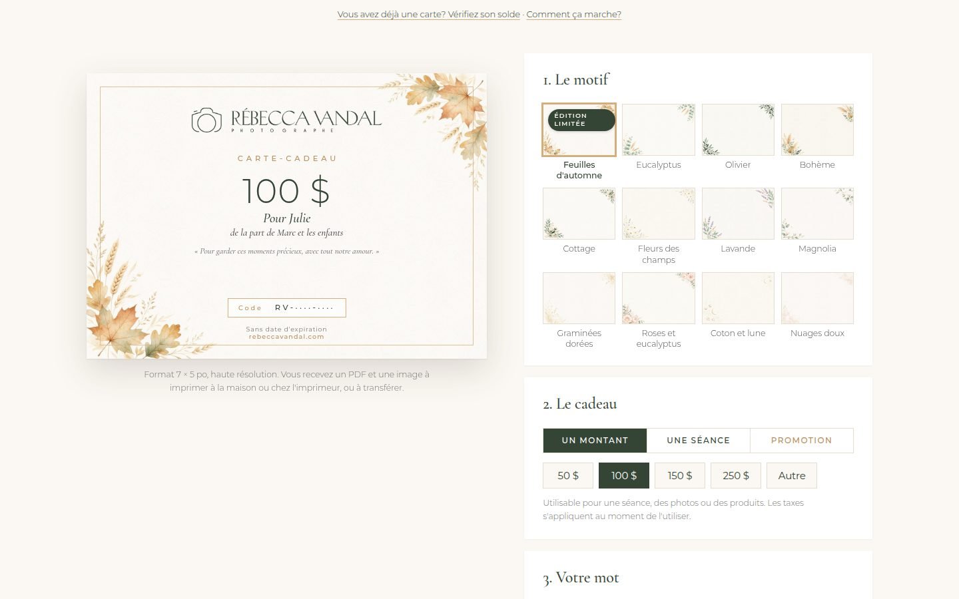Click the CARTE-CADEAU label on the card

[x=287, y=158]
